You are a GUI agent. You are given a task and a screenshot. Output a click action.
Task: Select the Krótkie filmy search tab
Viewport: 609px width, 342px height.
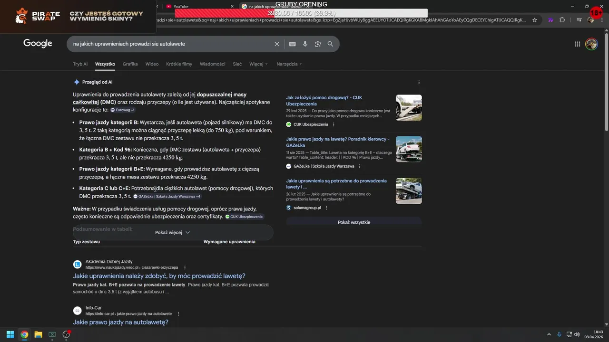[179, 64]
